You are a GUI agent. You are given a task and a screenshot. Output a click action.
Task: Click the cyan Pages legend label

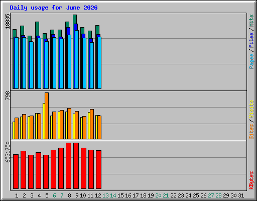point(251,61)
